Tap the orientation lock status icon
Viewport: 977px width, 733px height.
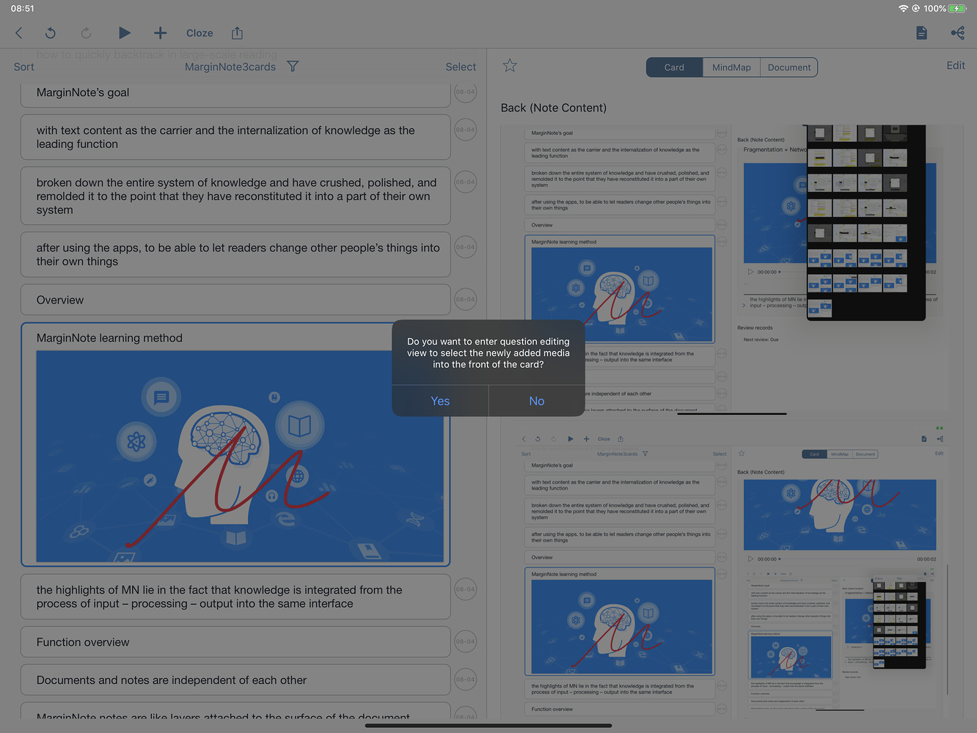click(916, 8)
